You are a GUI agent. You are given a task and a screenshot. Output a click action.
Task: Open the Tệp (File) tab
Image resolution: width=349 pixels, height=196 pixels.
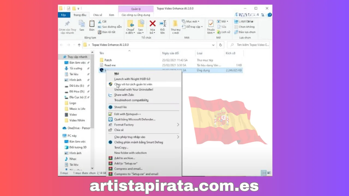(x=64, y=15)
